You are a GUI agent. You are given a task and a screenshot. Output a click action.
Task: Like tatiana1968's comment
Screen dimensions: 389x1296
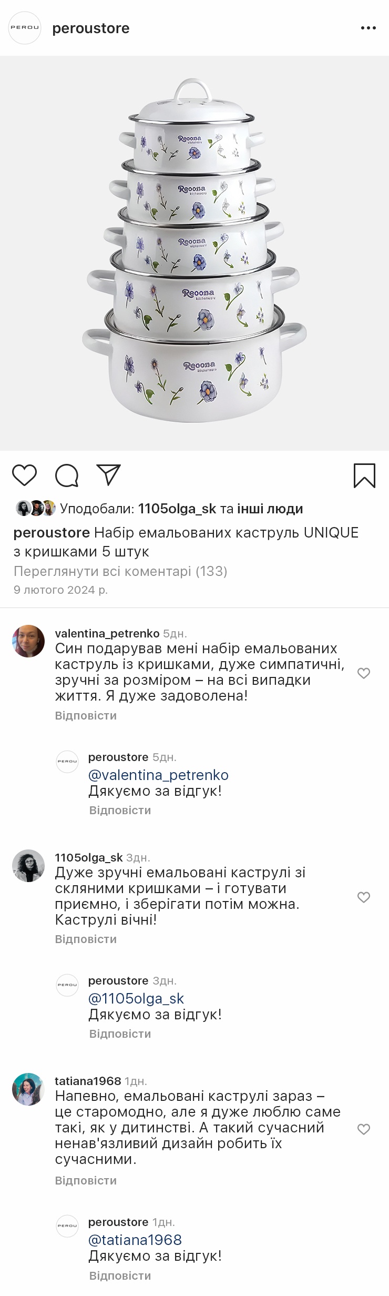click(x=364, y=1129)
